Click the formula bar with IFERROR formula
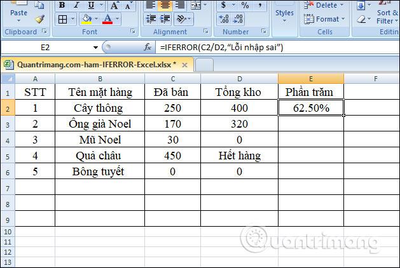The image size is (400, 268). [277, 48]
